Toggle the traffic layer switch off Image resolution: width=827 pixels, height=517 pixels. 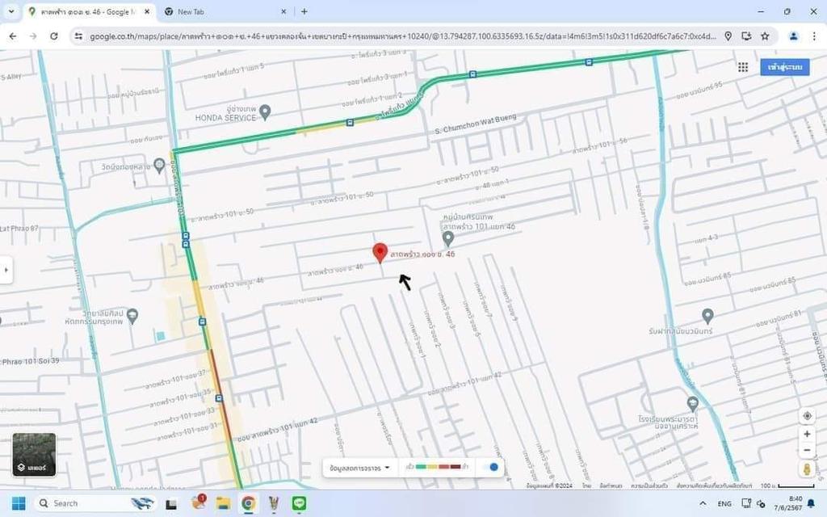coord(490,467)
